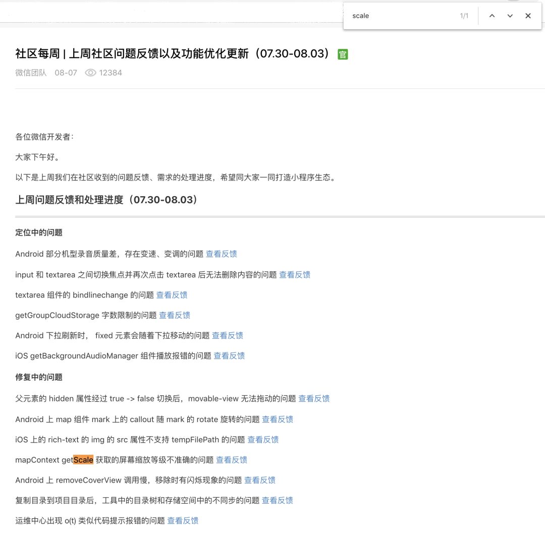Open feedback link for Android 下拉刷新 fixed 元素

pyautogui.click(x=228, y=335)
